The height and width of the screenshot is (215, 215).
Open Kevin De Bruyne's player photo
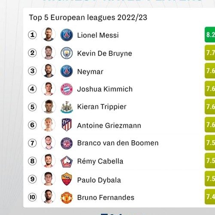point(48,52)
